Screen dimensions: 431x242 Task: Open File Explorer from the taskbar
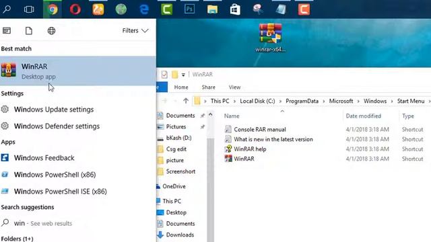pyautogui.click(x=213, y=9)
